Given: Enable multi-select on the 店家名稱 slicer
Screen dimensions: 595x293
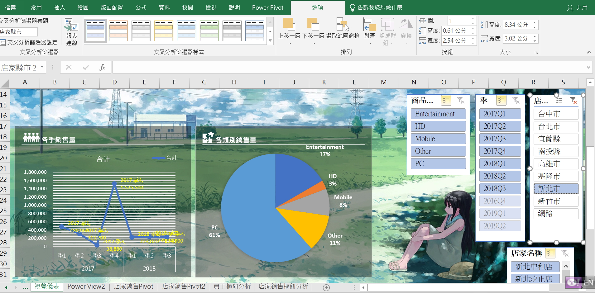Looking at the screenshot, I should (x=550, y=253).
